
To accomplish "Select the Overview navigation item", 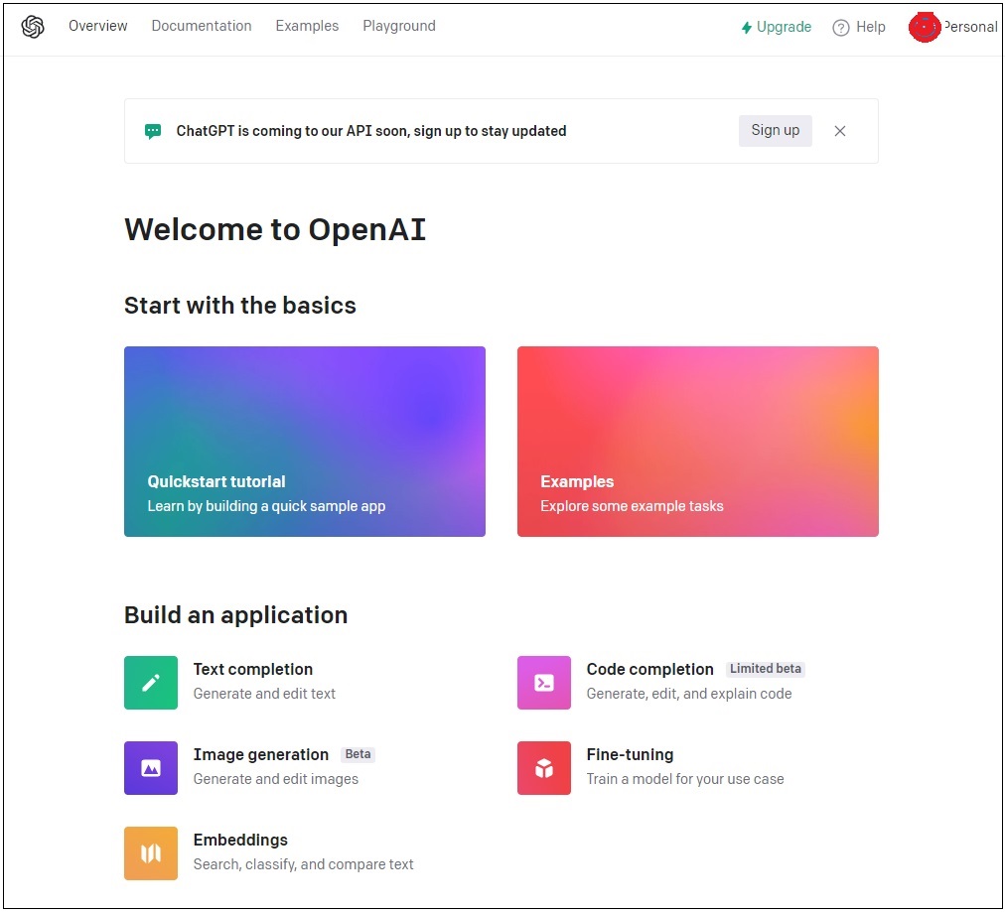I will click(x=97, y=26).
